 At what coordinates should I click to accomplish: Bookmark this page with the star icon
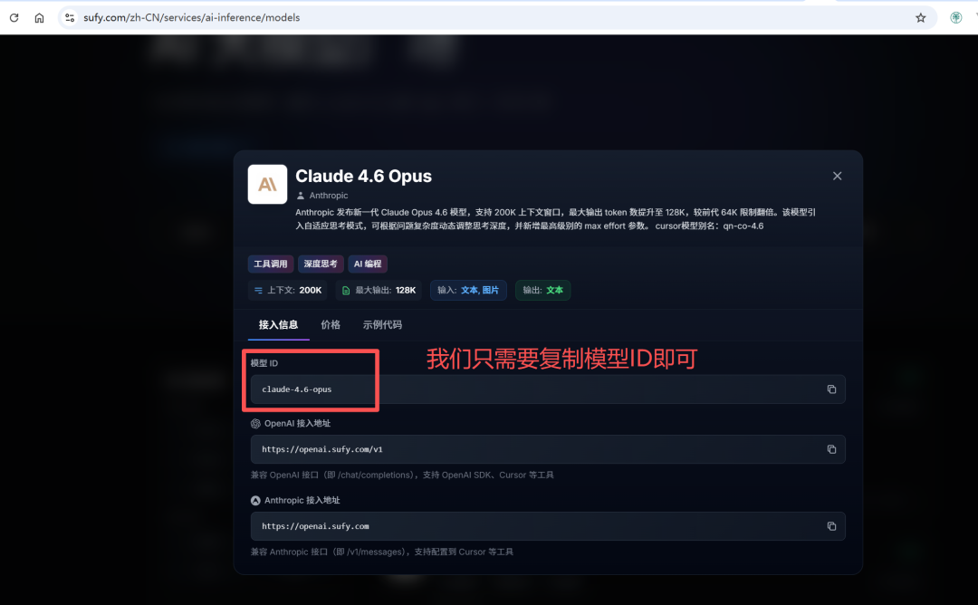coord(921,17)
